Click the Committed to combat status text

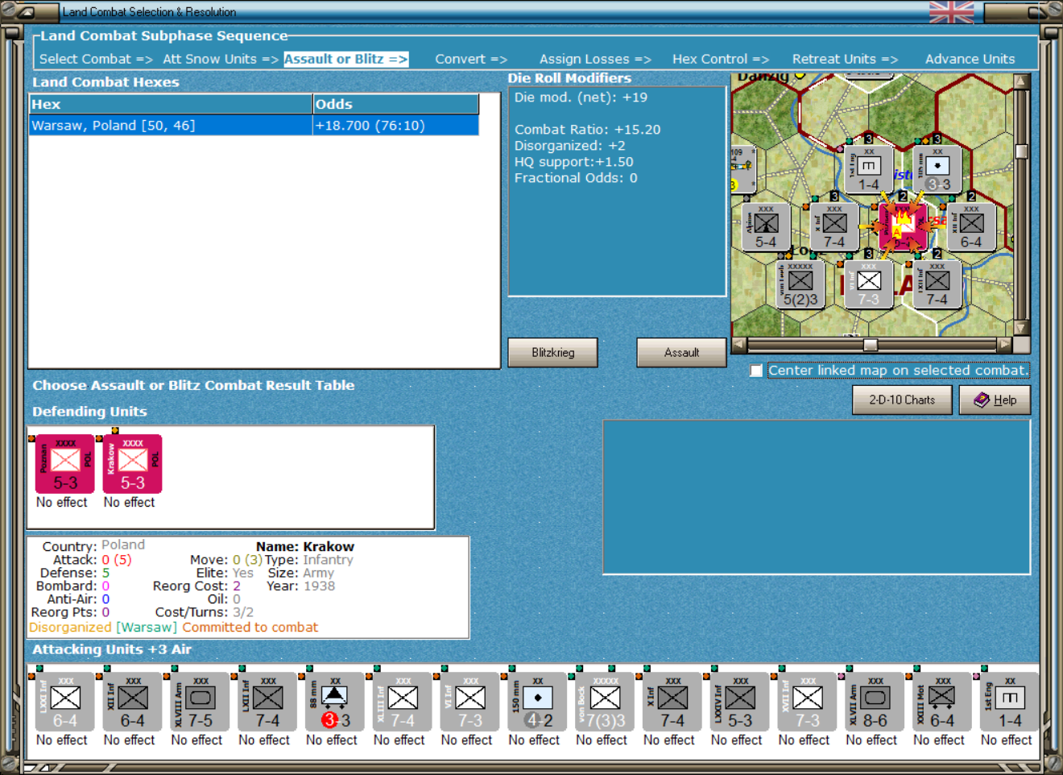250,627
